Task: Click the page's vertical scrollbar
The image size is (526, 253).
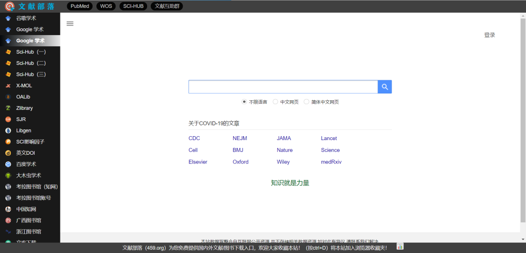Action: click(523, 122)
